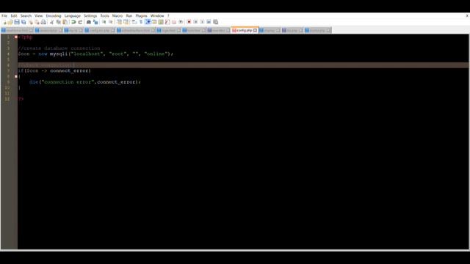
Task: Click the Stop Recording macro icon
Action: [195, 22]
